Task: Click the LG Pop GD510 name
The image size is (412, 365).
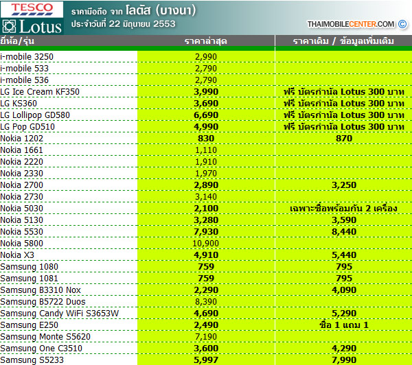Action: point(27,126)
